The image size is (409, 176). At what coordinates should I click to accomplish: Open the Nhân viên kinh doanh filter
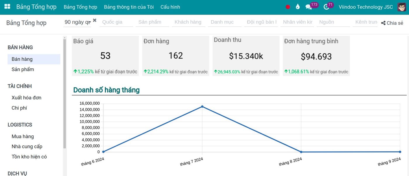297,22
